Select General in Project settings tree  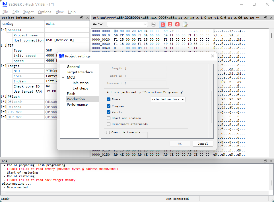73,67
